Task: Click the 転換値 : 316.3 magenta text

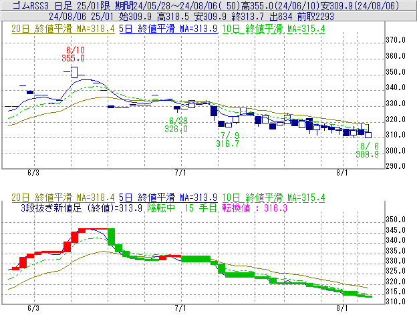Action: tap(255, 208)
